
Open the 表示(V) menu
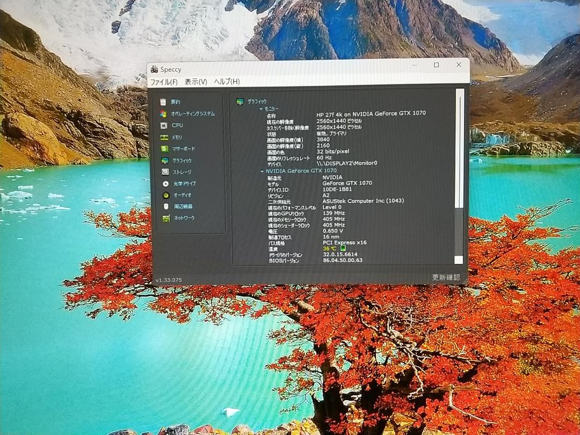195,82
